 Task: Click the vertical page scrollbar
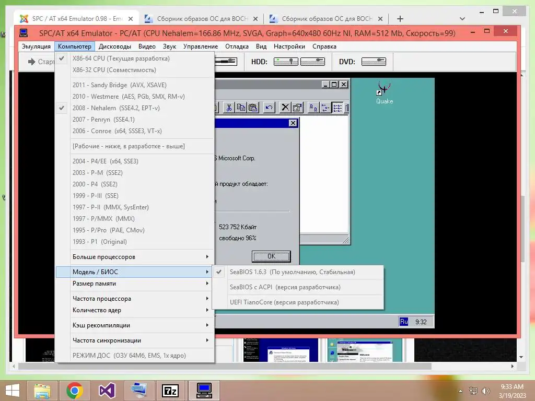[x=522, y=228]
